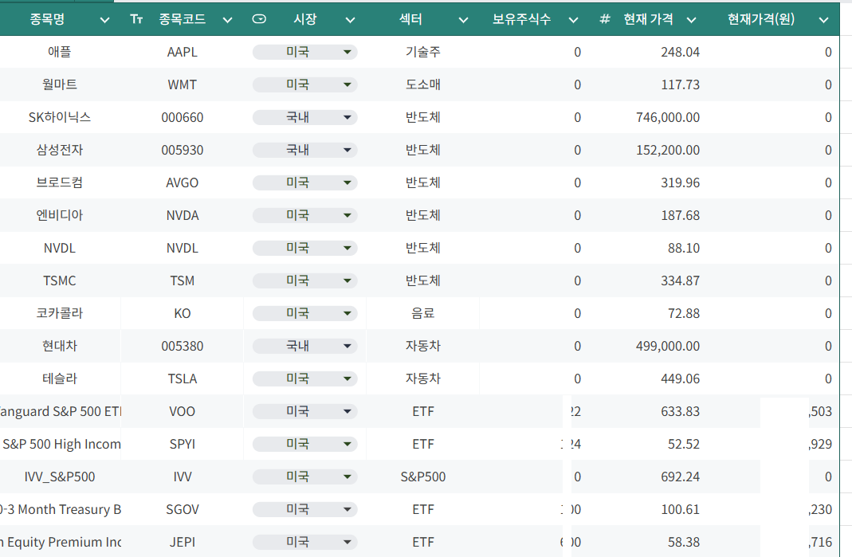This screenshot has height=557, width=852.
Task: Open the 시장 column header dropdown
Action: (x=350, y=19)
